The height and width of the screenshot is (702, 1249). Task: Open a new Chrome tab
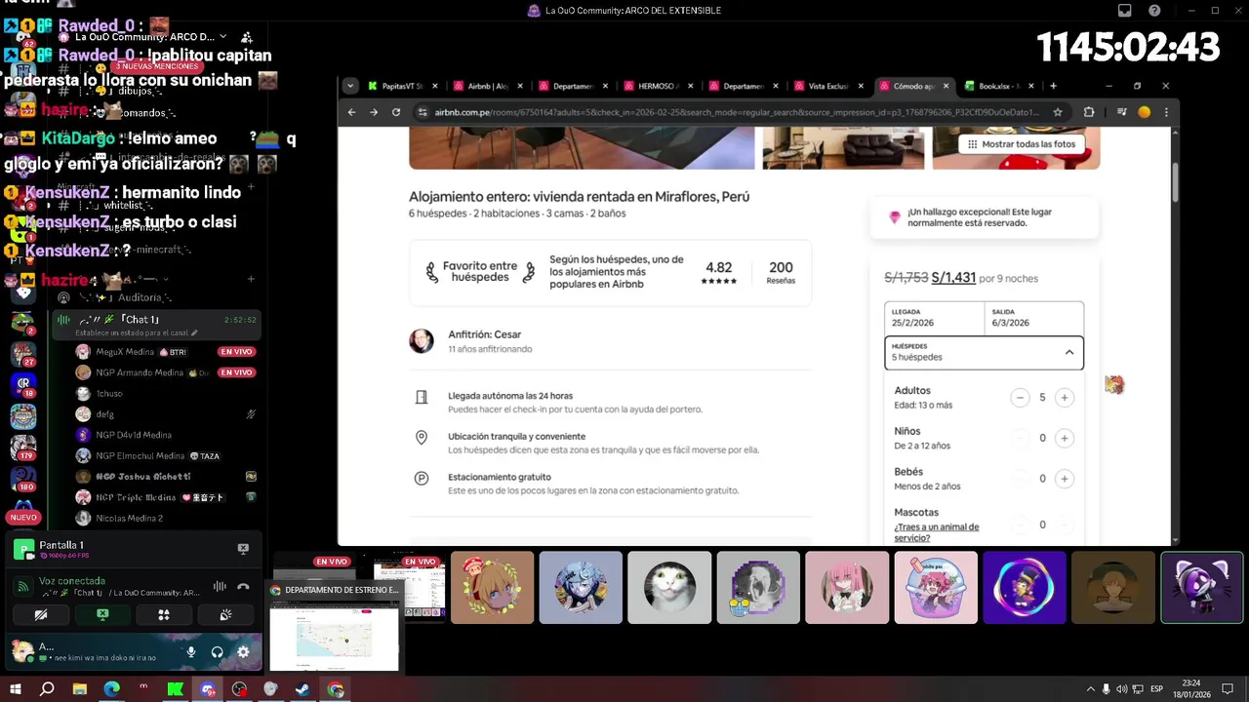(1053, 86)
